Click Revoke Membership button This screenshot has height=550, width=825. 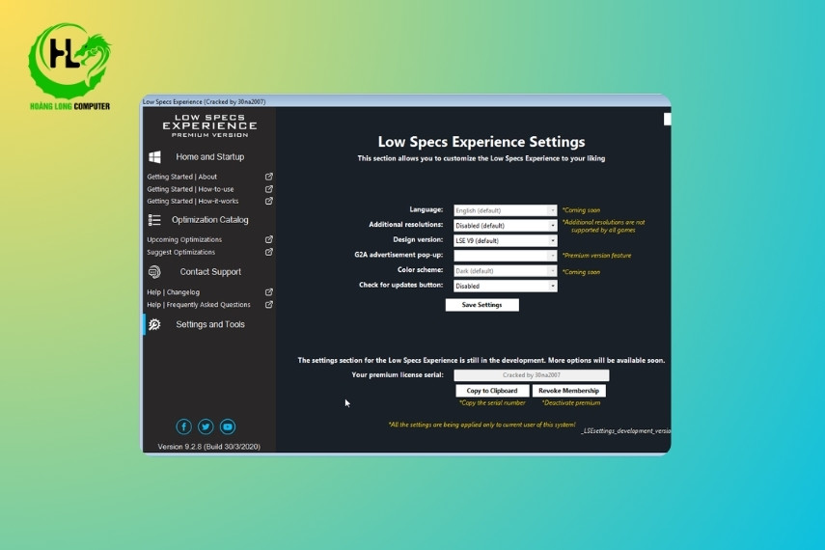[568, 391]
